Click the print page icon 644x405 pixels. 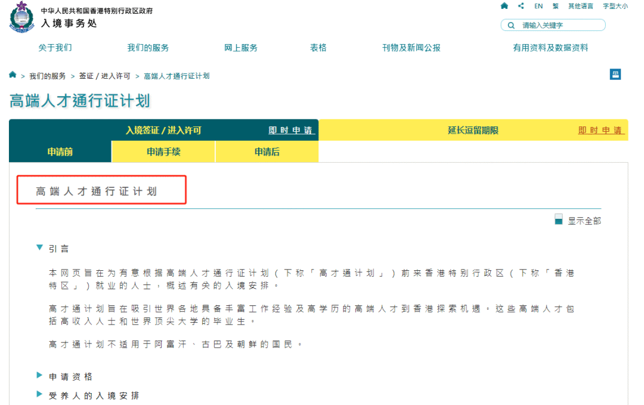(615, 74)
